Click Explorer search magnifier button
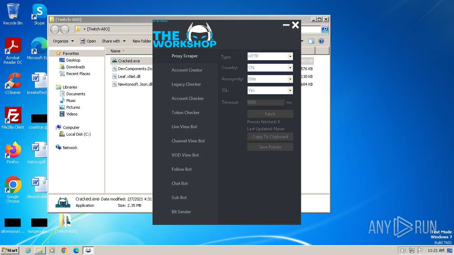 point(325,29)
